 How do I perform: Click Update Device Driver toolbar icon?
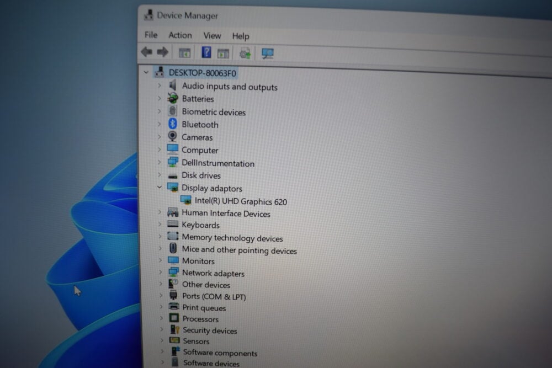pyautogui.click(x=245, y=54)
